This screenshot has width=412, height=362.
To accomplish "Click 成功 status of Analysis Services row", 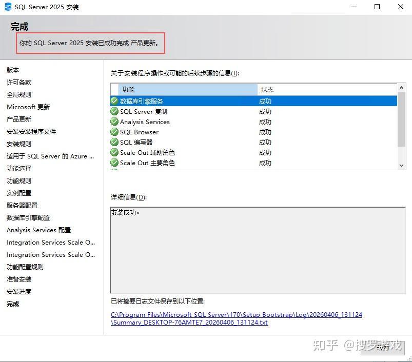I will click(265, 122).
